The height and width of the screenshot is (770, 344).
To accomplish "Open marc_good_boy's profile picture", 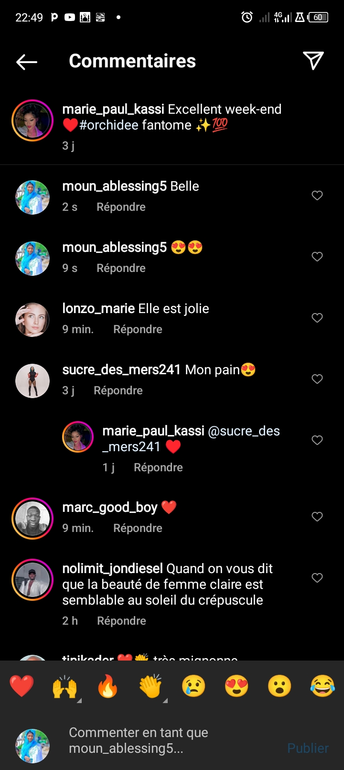I will click(32, 519).
